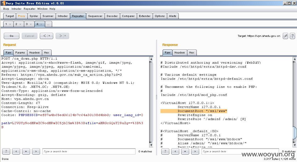297x162 pixels.
Task: Close Repeater tab 3 with its x
Action: [31, 24]
